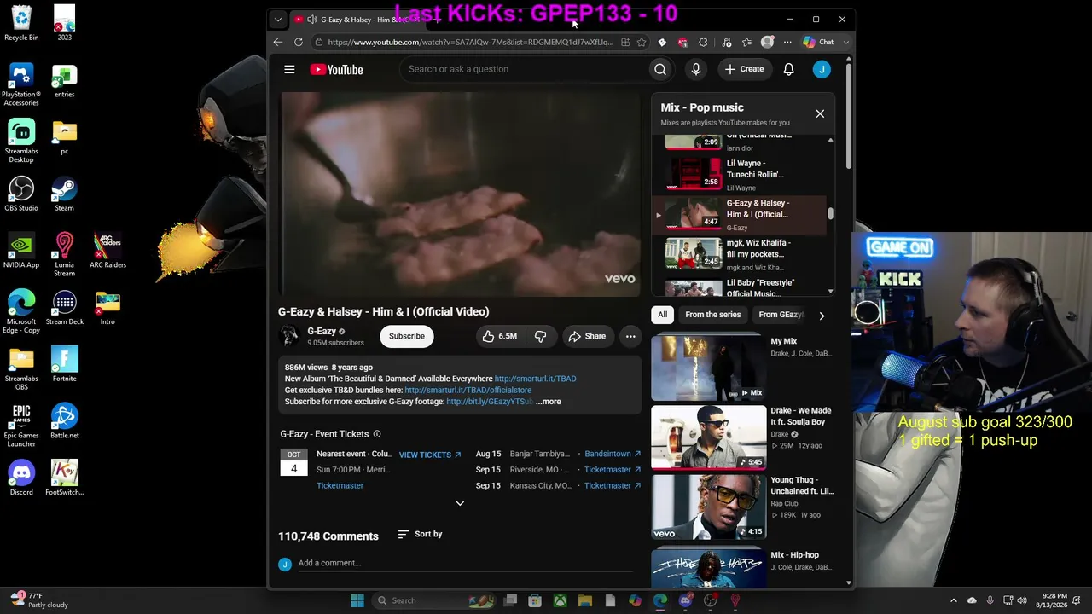Open the browser Settings and more menu
Screen dimensions: 1092x614
(x=787, y=42)
